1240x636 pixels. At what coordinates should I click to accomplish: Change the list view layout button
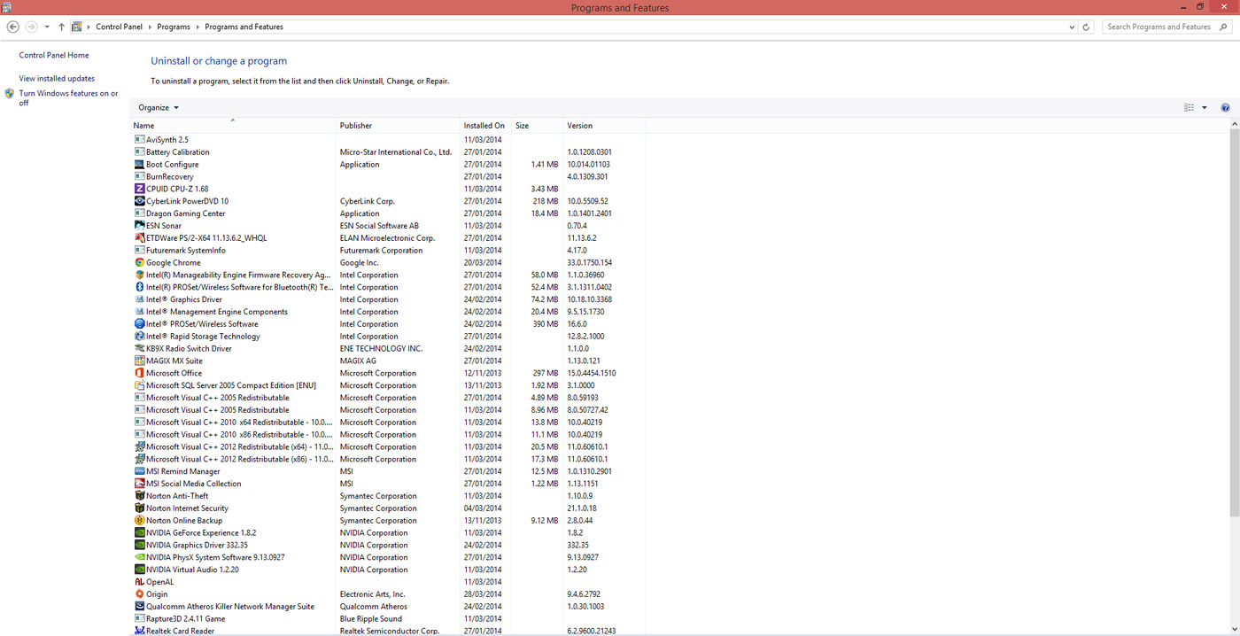(1189, 107)
